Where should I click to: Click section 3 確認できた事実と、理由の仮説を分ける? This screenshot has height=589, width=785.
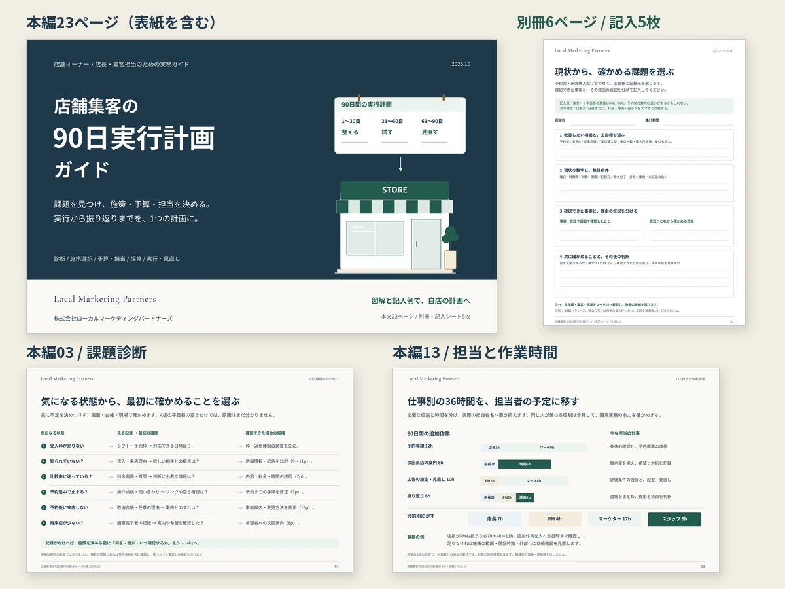[x=644, y=226]
